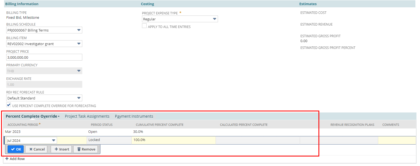
Task: Uncheck Use Percent Complete Override for Forecasting
Action: point(8,105)
